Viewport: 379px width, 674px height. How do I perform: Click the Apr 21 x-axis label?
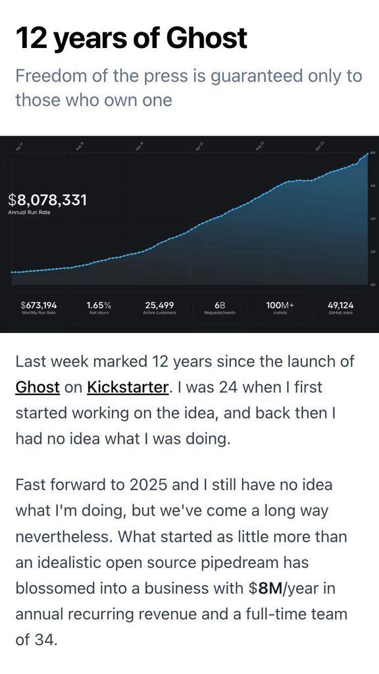(198, 148)
